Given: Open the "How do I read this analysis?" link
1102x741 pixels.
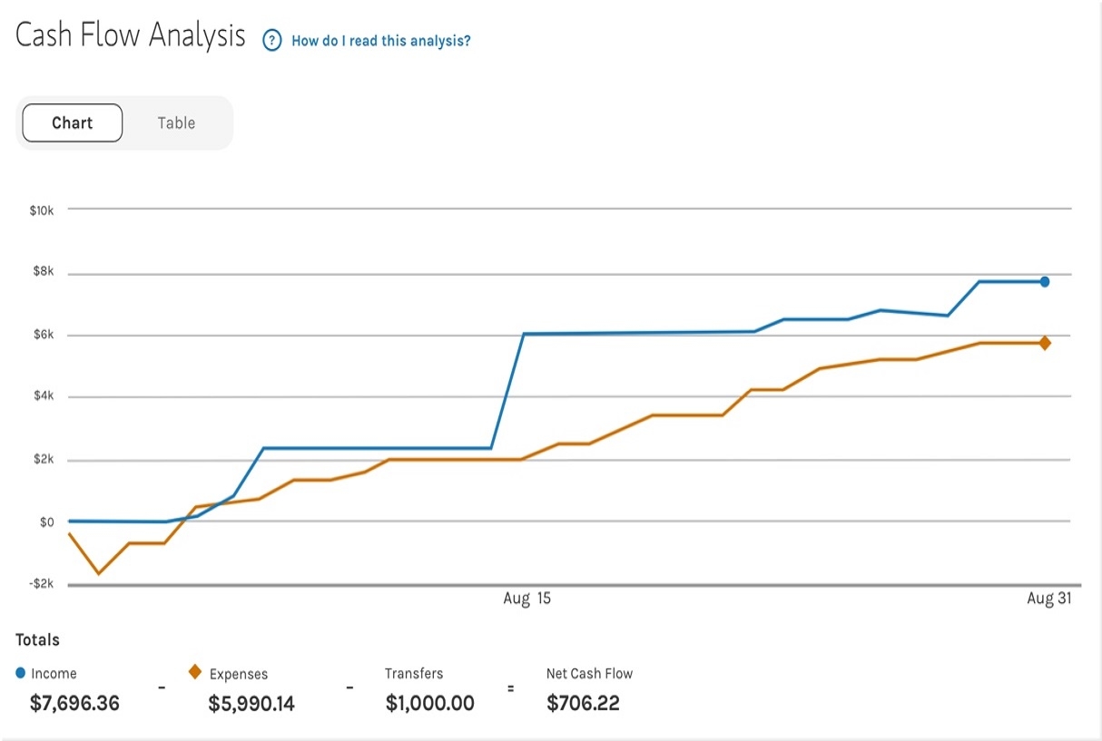Looking at the screenshot, I should 380,41.
